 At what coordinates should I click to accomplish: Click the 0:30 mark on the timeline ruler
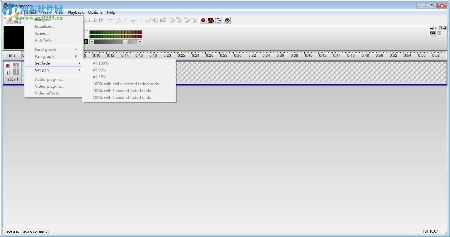(238, 56)
